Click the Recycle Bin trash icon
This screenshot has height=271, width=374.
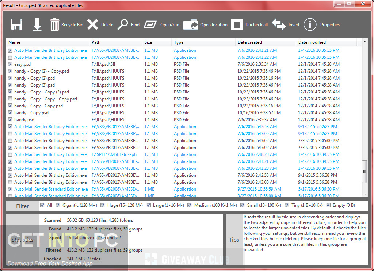coord(54,24)
